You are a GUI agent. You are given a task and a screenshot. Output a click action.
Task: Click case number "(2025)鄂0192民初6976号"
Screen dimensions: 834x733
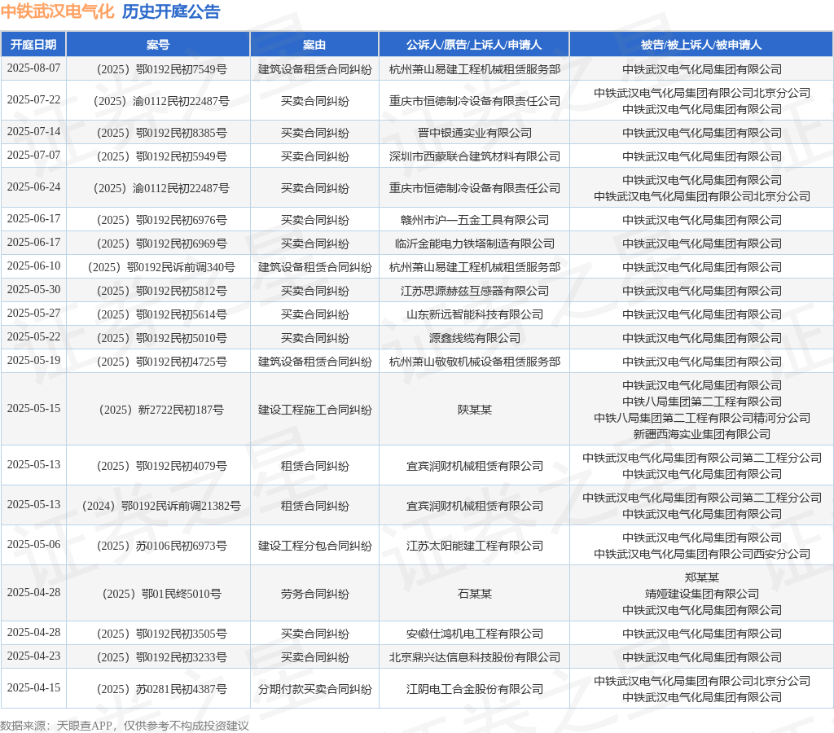coord(162,220)
